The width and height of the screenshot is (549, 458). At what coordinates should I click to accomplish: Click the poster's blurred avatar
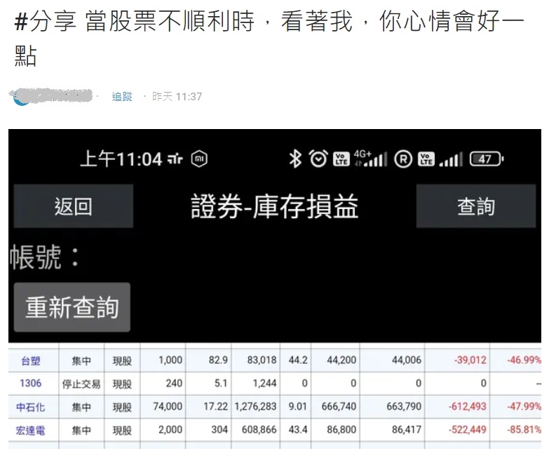pos(22,97)
